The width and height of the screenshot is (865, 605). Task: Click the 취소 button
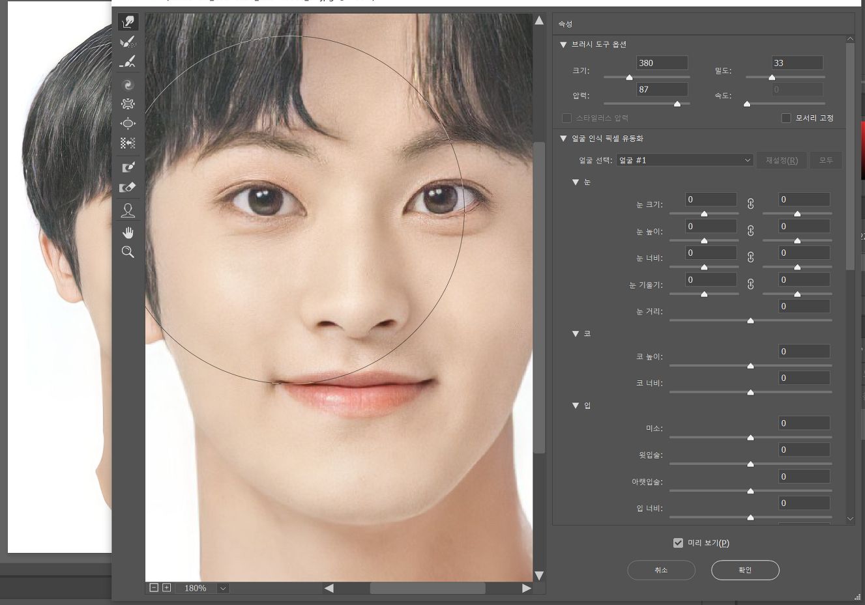[x=661, y=570]
